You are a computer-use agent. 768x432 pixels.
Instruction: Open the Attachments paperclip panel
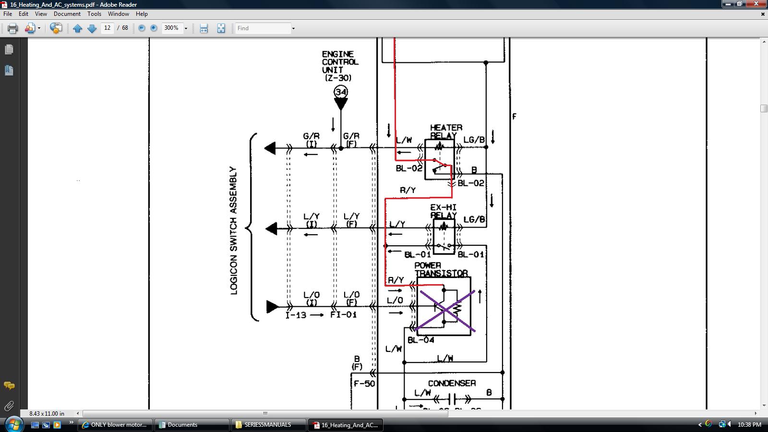click(x=9, y=406)
